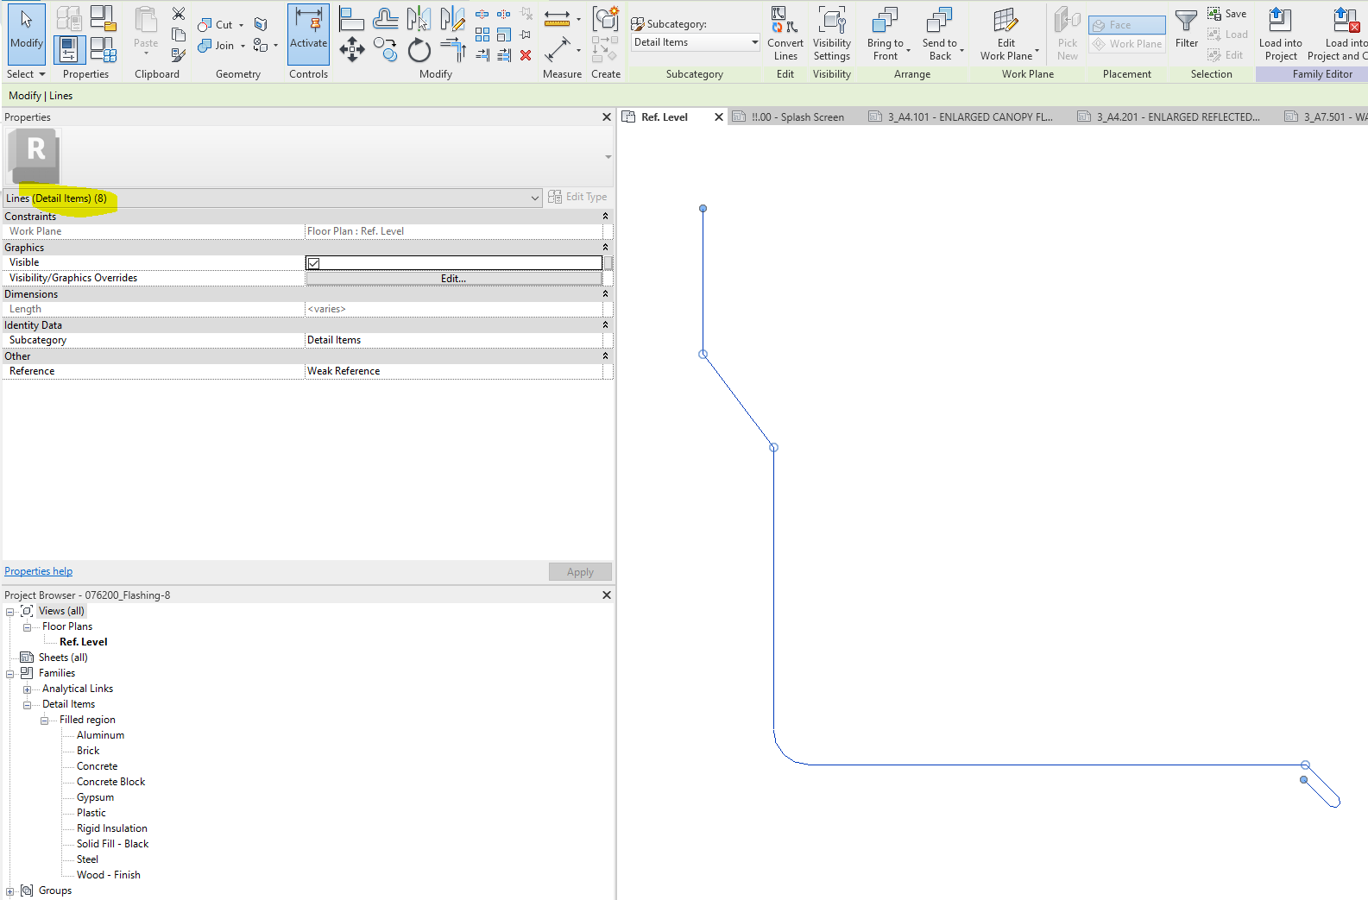Select the Modify arrow tool

(x=26, y=34)
